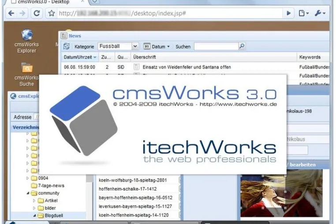Click the Suchen search text field

(216, 46)
